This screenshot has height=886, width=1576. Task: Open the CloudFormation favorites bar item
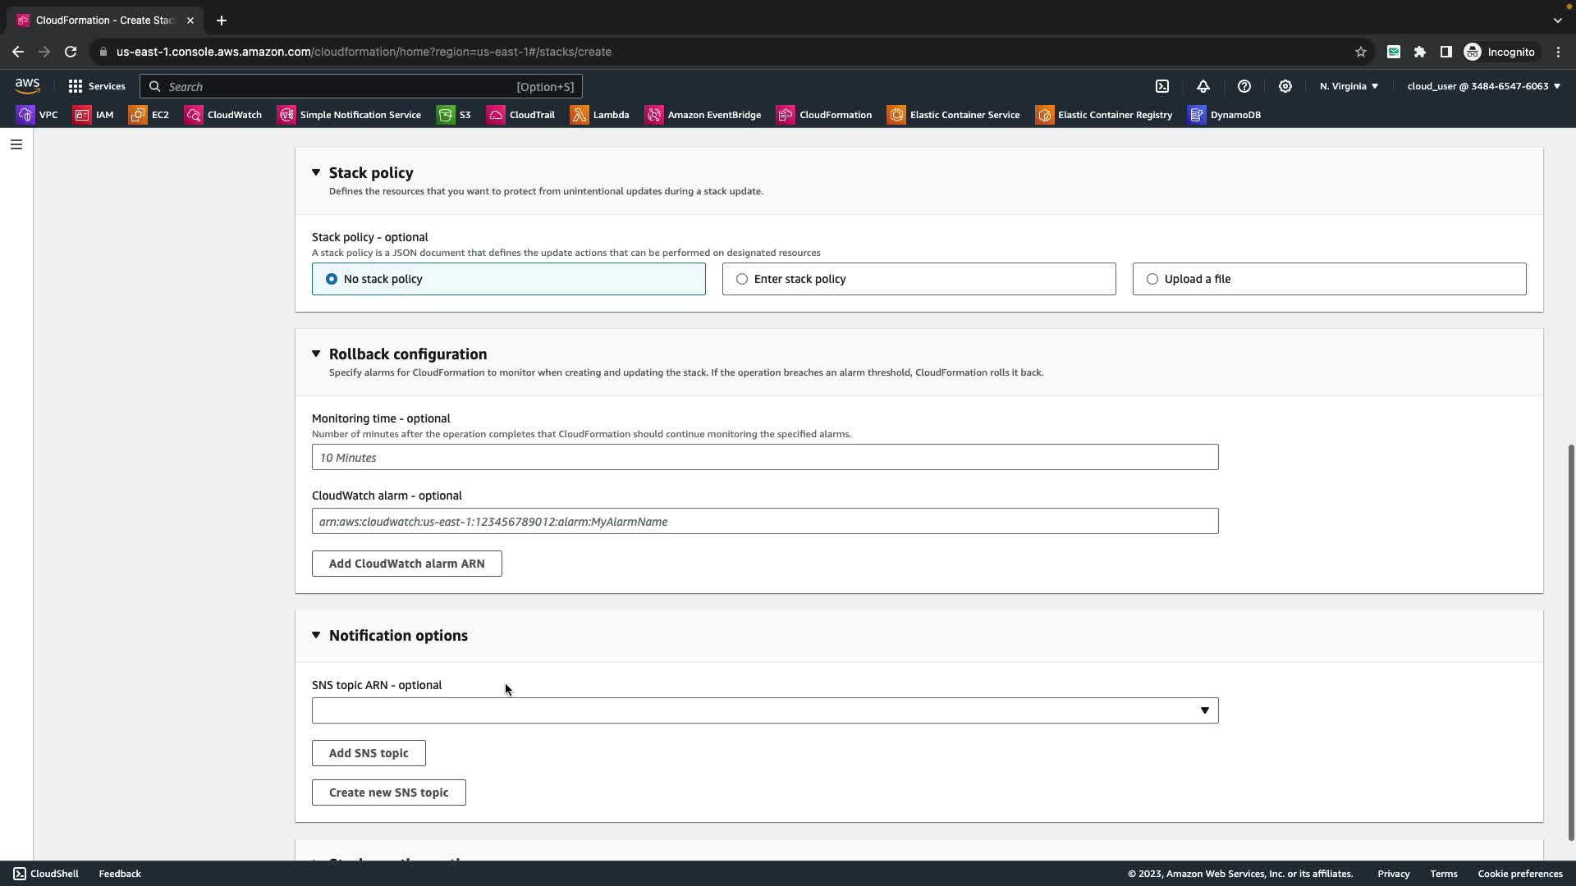[x=824, y=115]
